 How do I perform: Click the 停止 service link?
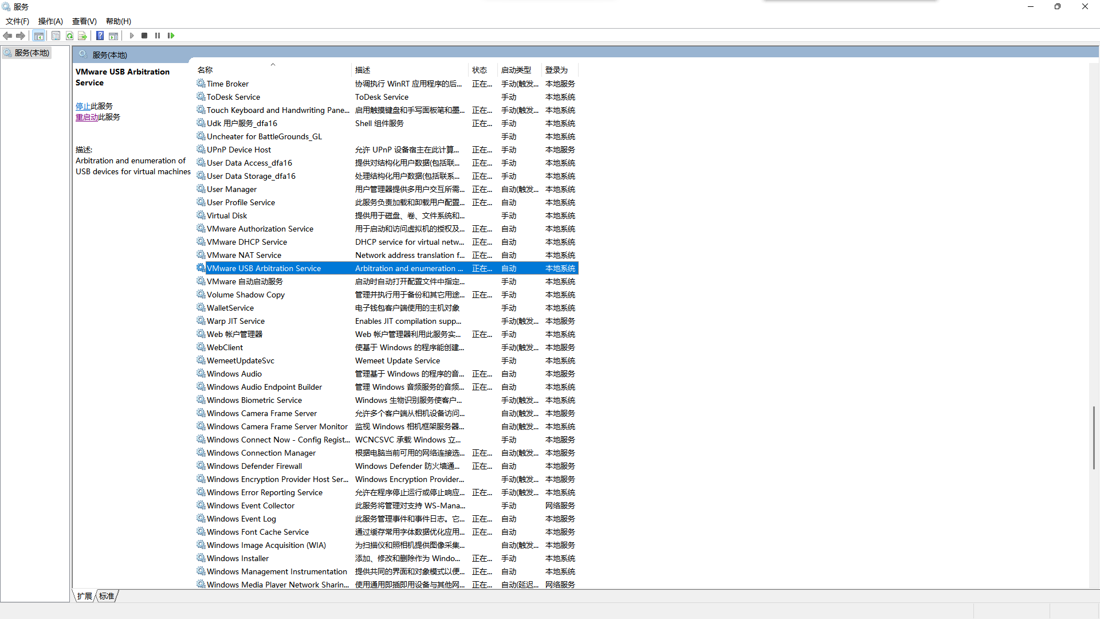pos(83,106)
